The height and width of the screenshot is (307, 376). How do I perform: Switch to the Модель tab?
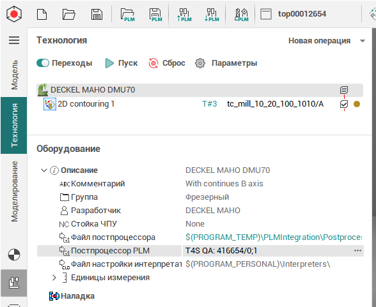pos(14,75)
